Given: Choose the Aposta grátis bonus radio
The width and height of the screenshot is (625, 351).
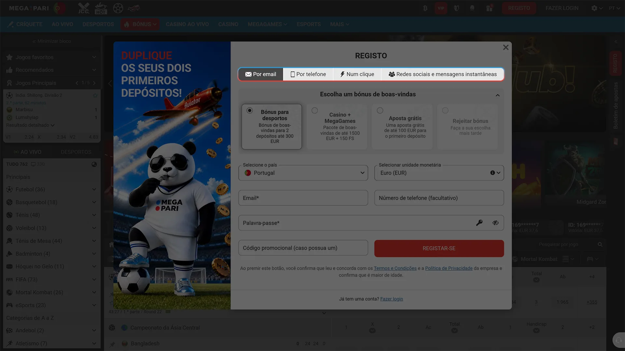Looking at the screenshot, I should pyautogui.click(x=380, y=110).
